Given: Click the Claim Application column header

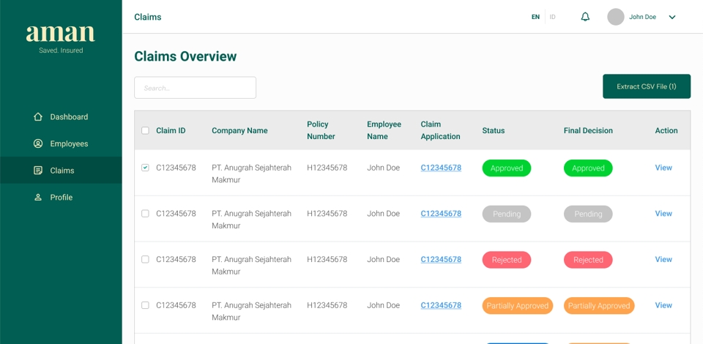Looking at the screenshot, I should click(x=440, y=130).
